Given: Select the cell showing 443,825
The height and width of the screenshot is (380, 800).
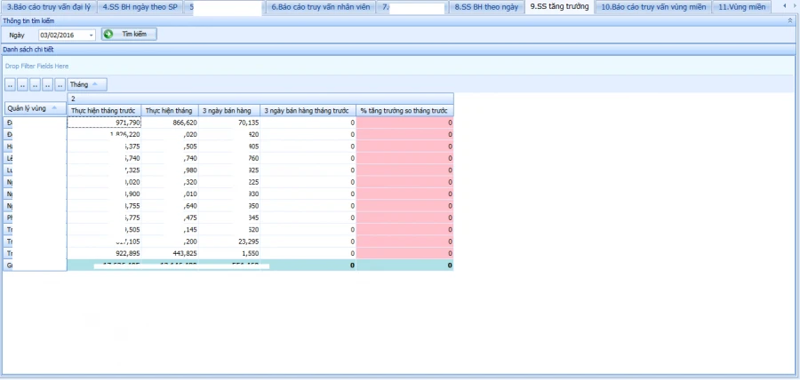Looking at the screenshot, I should pos(170,253).
